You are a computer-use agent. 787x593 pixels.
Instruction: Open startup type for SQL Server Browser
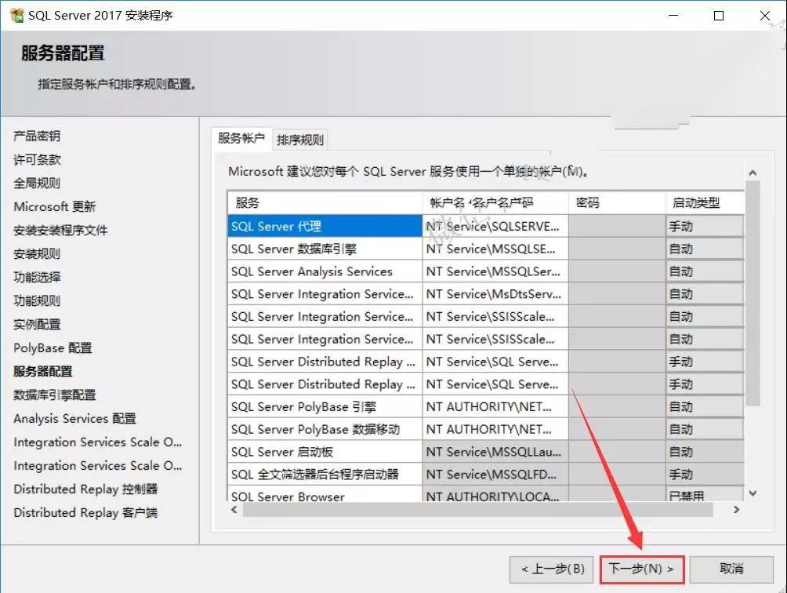(x=705, y=495)
